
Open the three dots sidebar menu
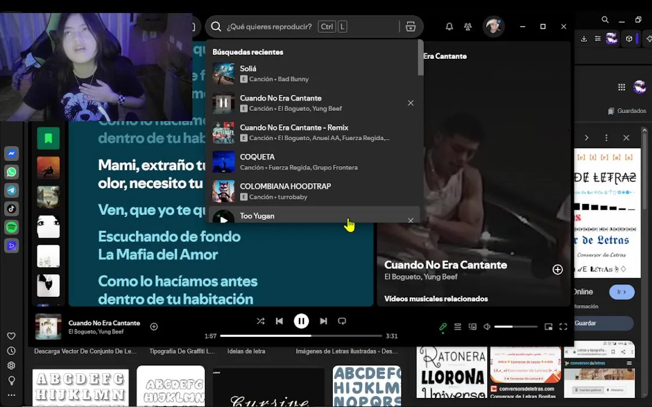[x=11, y=395]
